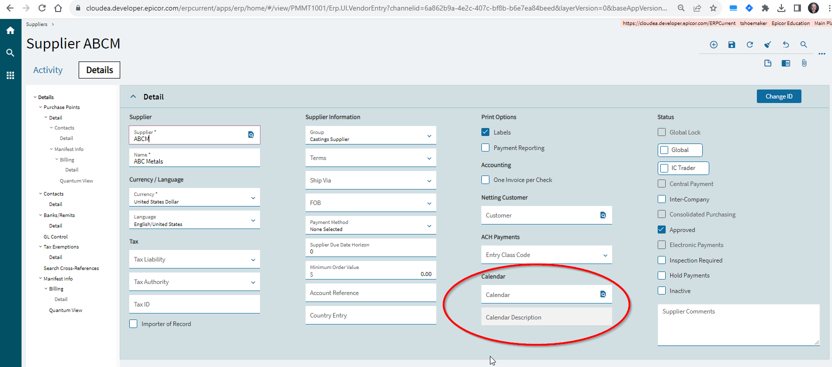Open Purchase Points in the navigation tree
This screenshot has width=832, height=367.
click(x=62, y=107)
